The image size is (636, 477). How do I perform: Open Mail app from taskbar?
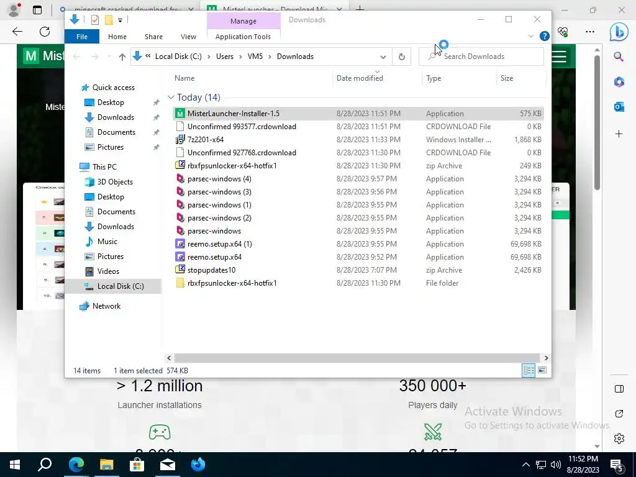168,465
